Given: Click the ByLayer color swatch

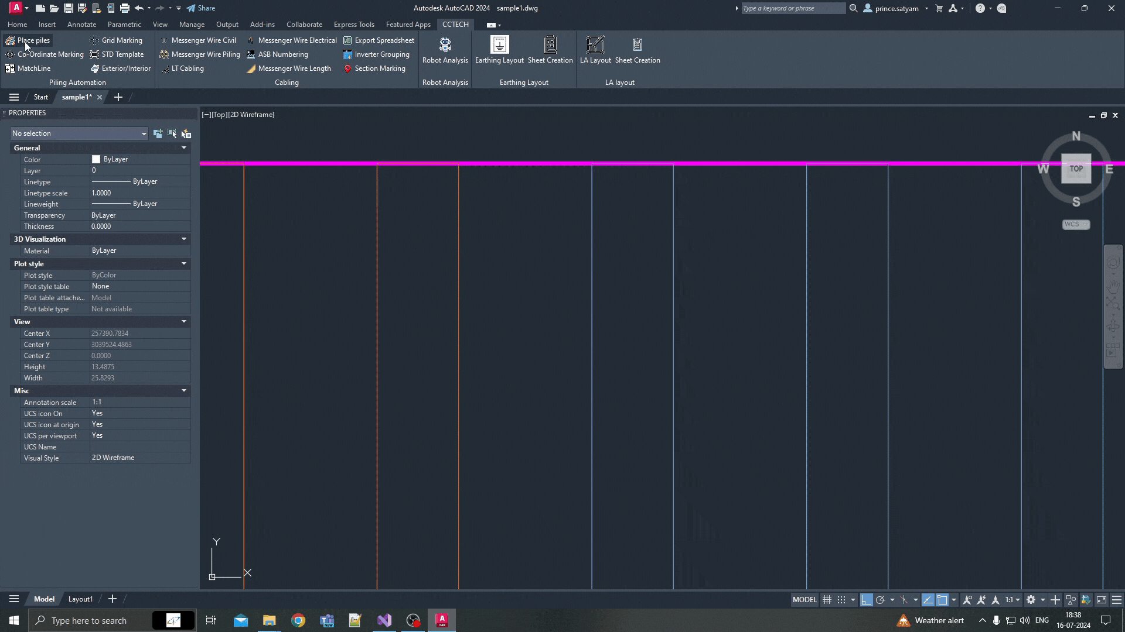Looking at the screenshot, I should point(96,159).
